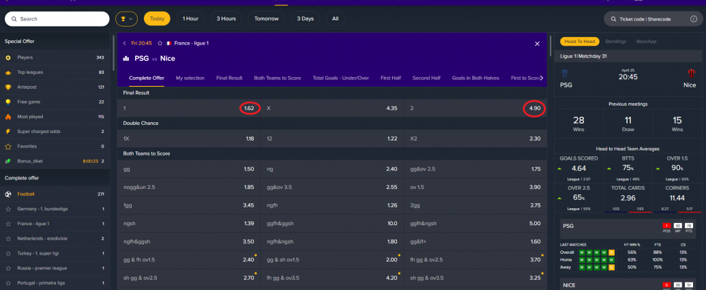The width and height of the screenshot is (706, 290).
Task: Go back with the arrow beside Fri 20:45
Action: [x=125, y=44]
